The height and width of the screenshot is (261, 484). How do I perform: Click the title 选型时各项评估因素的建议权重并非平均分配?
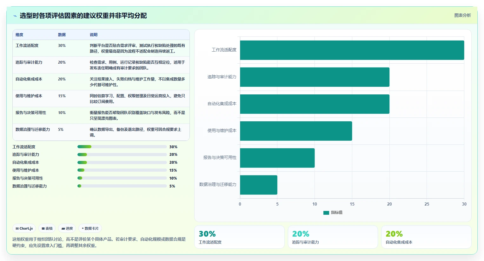[83, 16]
